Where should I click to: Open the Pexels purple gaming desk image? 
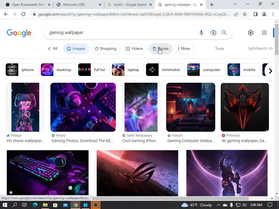pyautogui.click(x=83, y=107)
